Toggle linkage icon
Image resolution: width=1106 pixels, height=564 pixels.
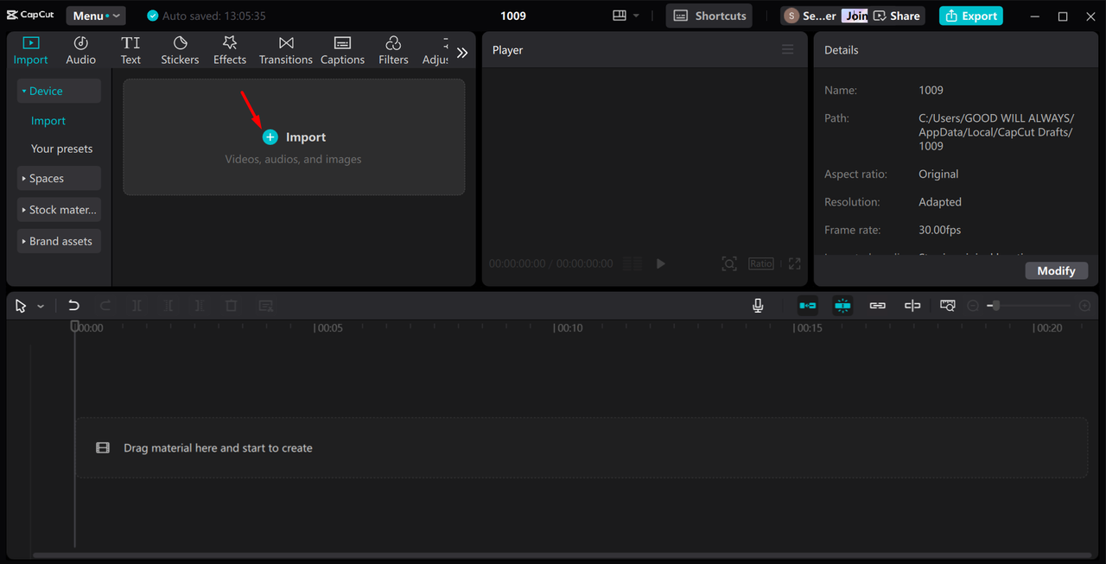(878, 306)
